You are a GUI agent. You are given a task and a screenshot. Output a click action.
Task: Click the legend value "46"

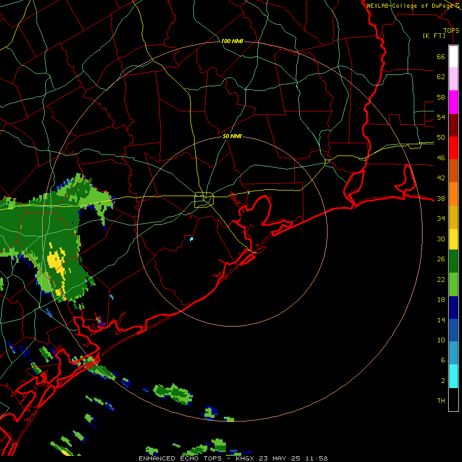(441, 158)
